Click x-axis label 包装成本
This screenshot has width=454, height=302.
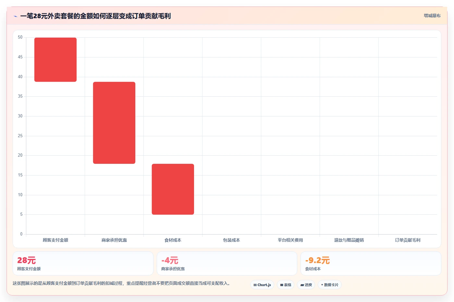click(232, 240)
